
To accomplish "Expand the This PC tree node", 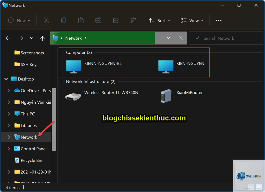I will pyautogui.click(x=9, y=114).
